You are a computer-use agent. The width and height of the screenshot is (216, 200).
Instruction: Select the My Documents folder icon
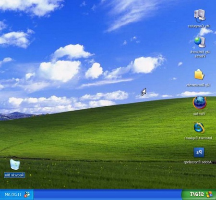pyautogui.click(x=199, y=75)
